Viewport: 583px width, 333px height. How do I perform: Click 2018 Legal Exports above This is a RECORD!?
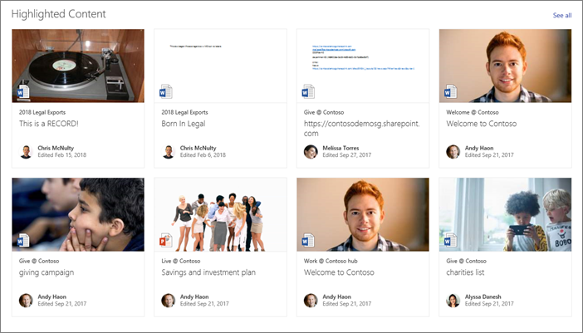42,112
